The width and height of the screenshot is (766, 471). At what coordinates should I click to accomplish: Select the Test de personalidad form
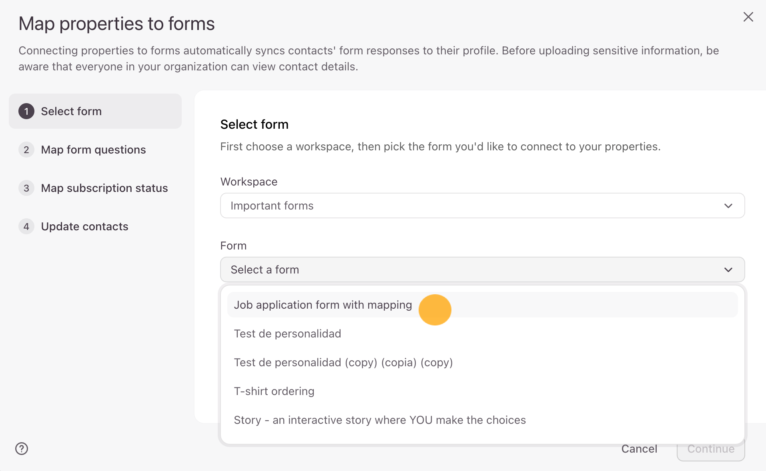[287, 334]
